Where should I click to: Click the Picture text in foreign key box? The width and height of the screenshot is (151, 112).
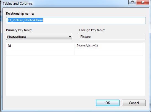[x=85, y=37]
